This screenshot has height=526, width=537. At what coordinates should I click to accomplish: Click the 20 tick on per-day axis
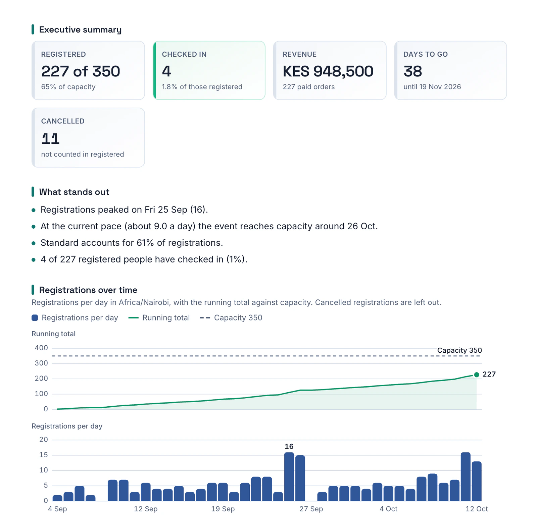tap(44, 440)
